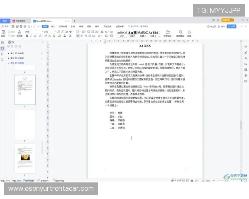
Task: Apply italic formatting
Action: click(31, 36)
